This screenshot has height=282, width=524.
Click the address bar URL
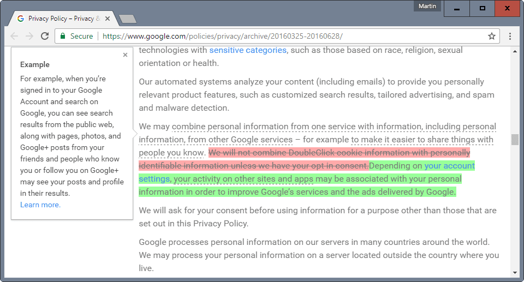point(223,36)
